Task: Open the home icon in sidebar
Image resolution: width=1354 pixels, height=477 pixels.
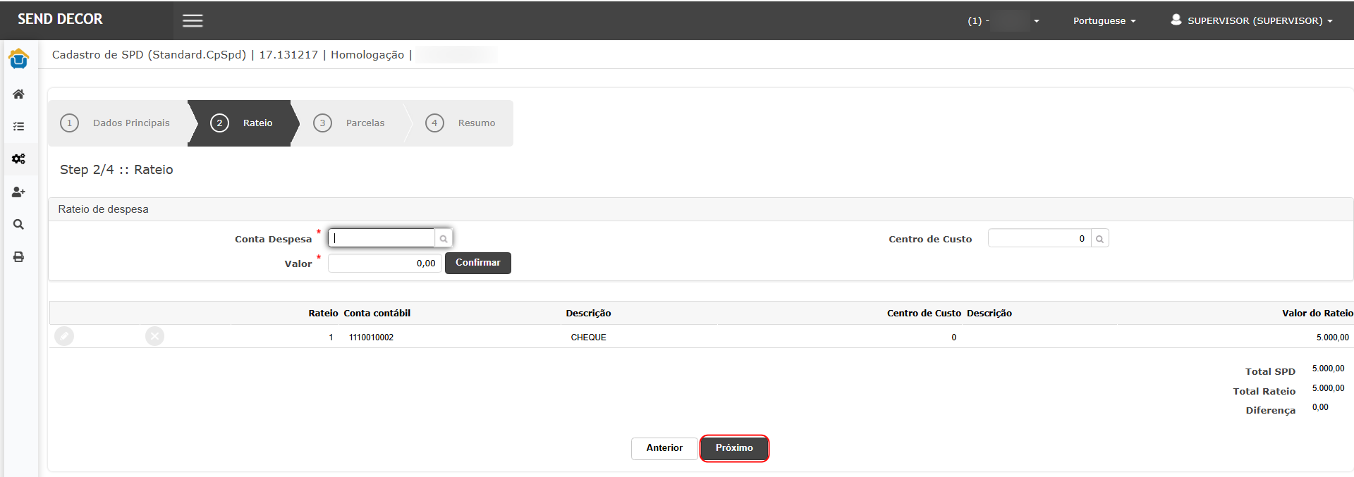Action: tap(19, 94)
